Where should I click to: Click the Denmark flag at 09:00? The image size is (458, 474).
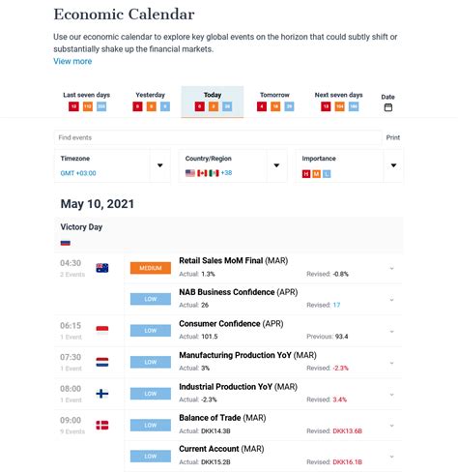click(x=102, y=425)
